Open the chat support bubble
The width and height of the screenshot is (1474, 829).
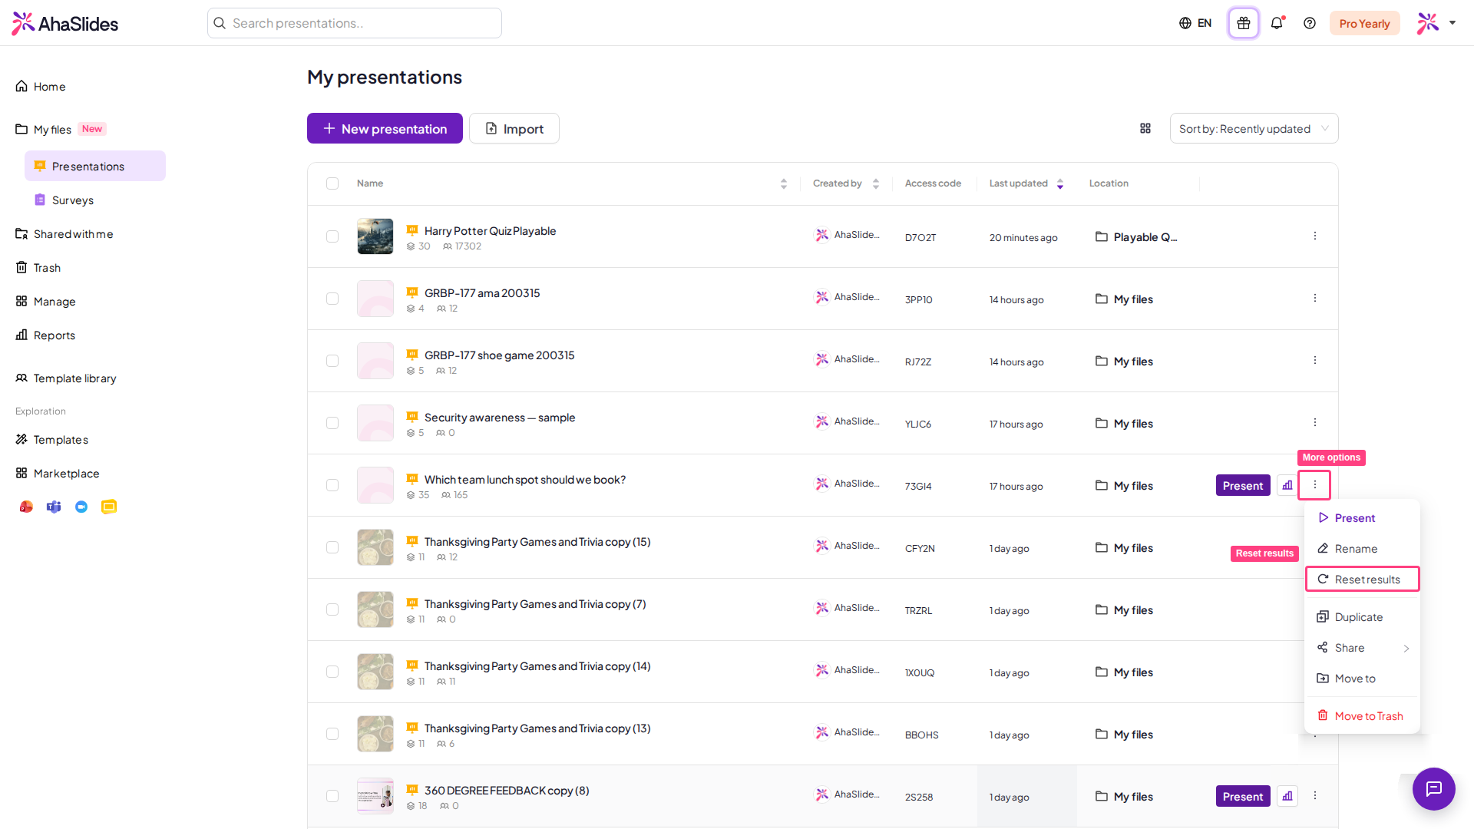pos(1433,788)
